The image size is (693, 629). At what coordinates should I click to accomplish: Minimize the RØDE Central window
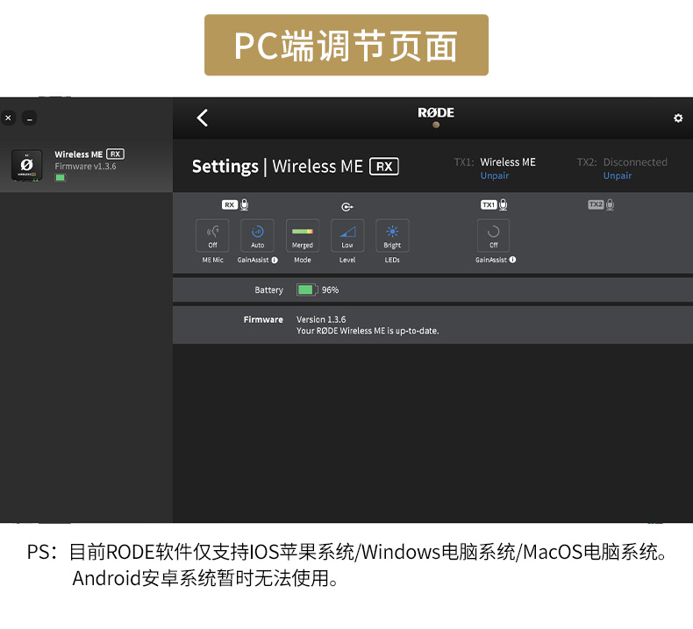click(x=29, y=118)
